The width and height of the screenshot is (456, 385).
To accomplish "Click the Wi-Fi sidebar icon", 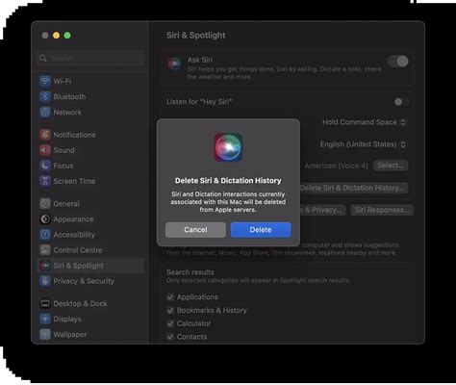I will click(45, 81).
